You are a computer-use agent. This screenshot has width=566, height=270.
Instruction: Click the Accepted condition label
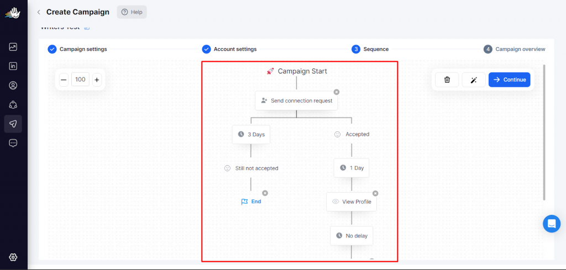pyautogui.click(x=358, y=134)
